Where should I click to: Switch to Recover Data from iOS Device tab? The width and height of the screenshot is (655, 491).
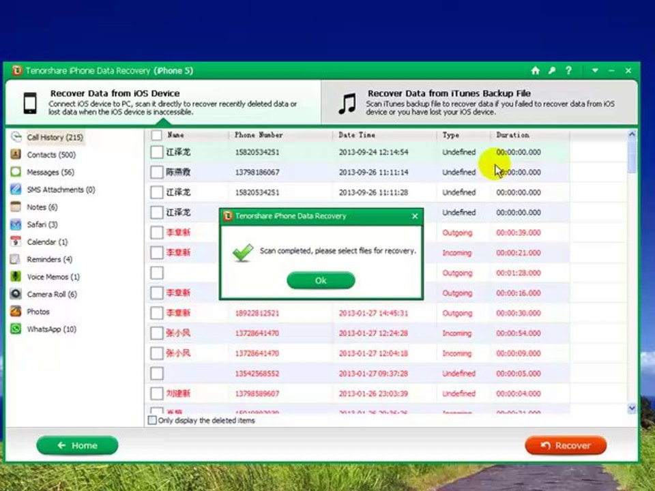tap(163, 102)
